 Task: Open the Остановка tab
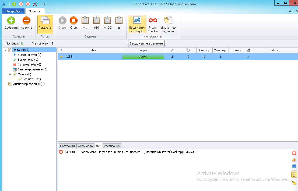tap(85, 146)
